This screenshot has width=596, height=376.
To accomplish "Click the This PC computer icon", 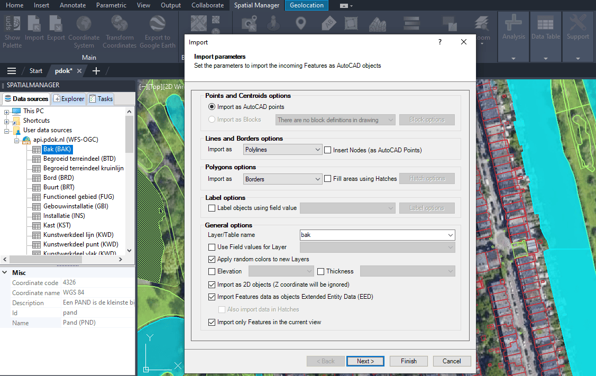I will (x=16, y=111).
